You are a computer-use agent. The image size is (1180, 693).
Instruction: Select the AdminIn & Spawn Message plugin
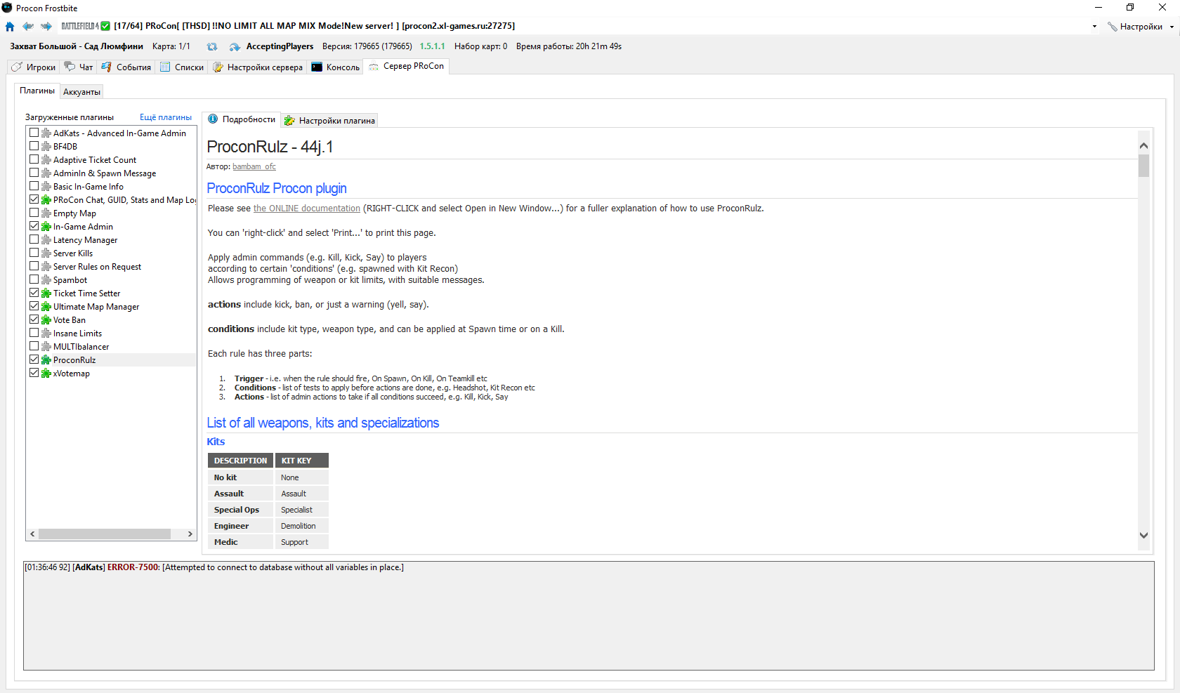pos(105,173)
